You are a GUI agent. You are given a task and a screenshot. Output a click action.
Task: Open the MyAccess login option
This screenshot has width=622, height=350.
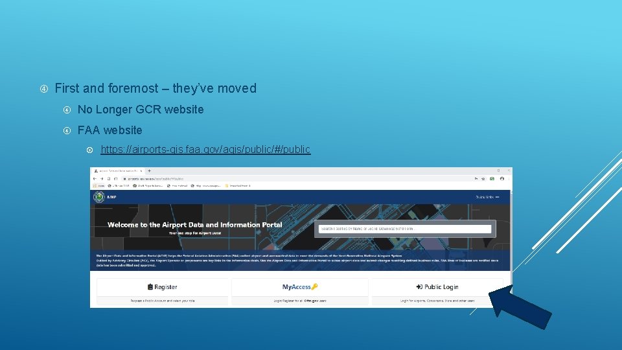tap(300, 287)
